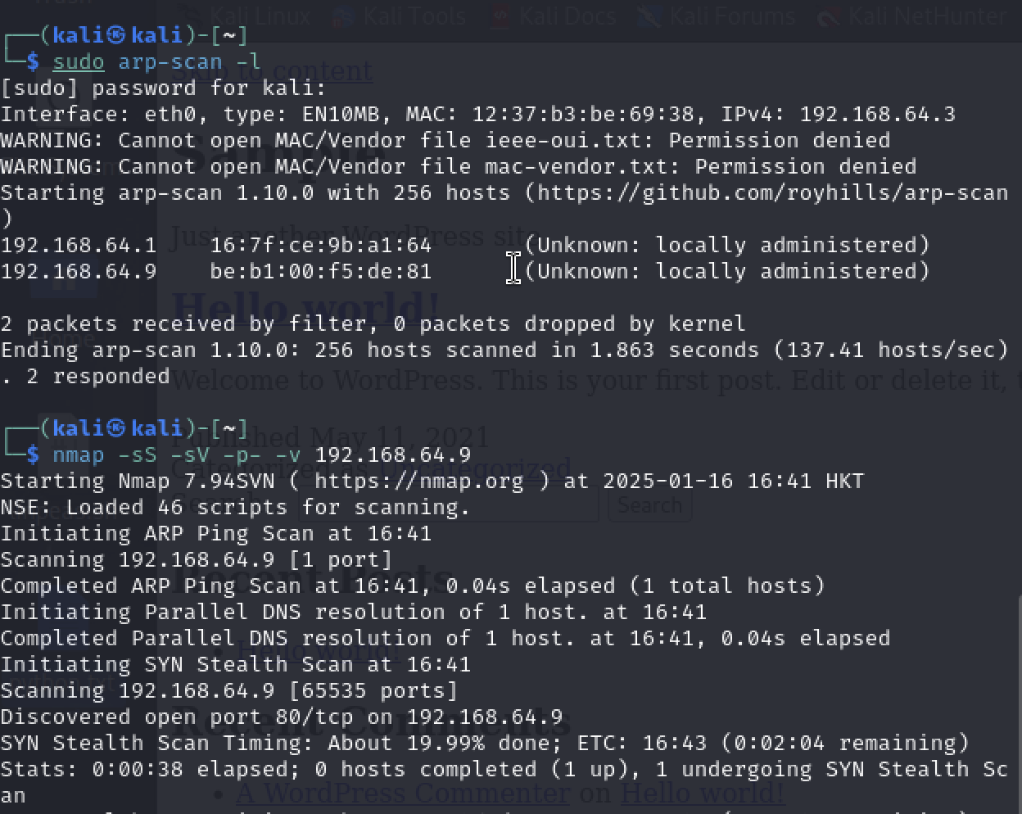Click the Kali Forums bookmark icon
This screenshot has height=814, width=1022.
point(649,15)
